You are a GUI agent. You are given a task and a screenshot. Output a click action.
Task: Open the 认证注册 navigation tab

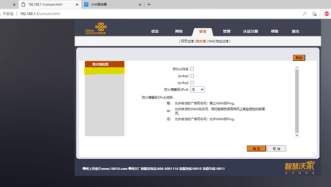pyautogui.click(x=250, y=32)
